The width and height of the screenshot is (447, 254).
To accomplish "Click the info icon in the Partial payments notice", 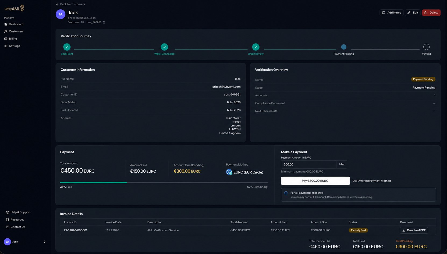I will click(286, 193).
